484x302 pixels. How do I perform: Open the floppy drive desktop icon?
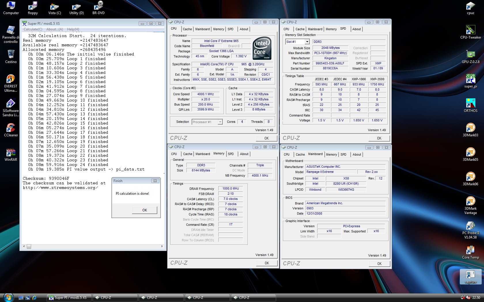tap(33, 8)
